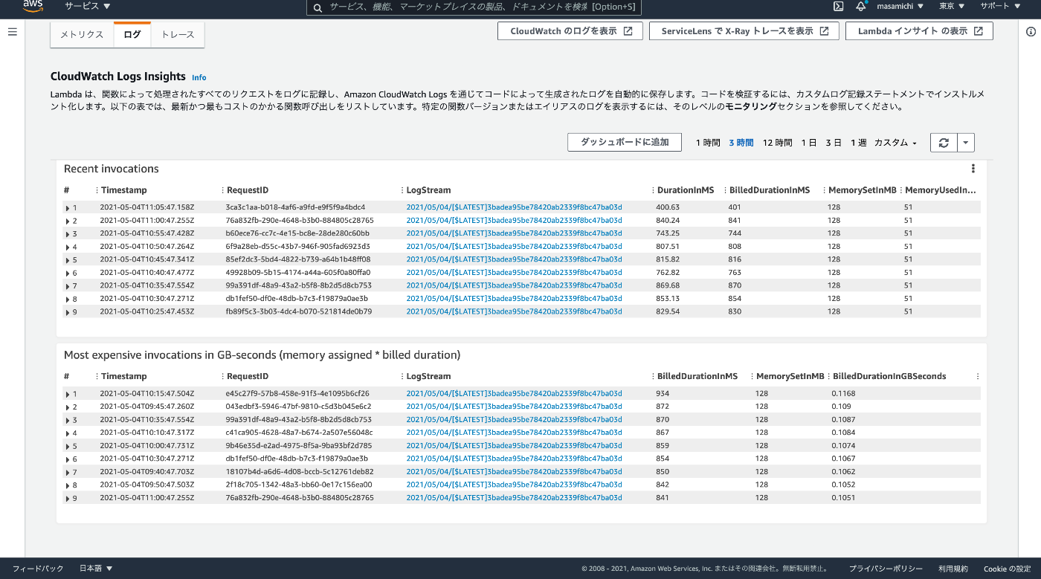Open Recent invocations widget actions menu
Viewport: 1041px width, 579px height.
coord(973,169)
